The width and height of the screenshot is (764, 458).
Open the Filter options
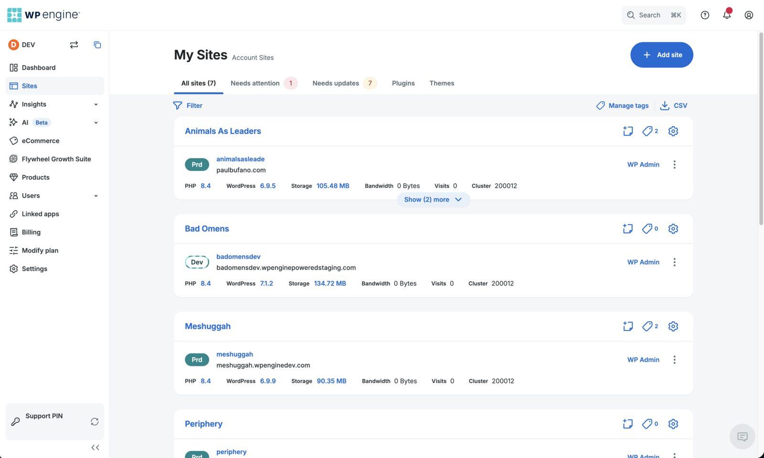pos(188,106)
